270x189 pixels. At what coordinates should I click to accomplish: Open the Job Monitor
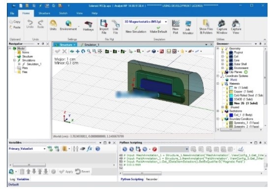pos(188,27)
